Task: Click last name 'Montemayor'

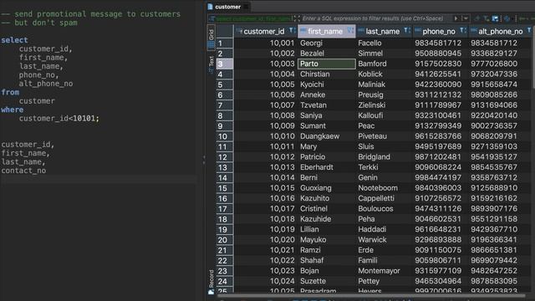Action: (x=379, y=271)
